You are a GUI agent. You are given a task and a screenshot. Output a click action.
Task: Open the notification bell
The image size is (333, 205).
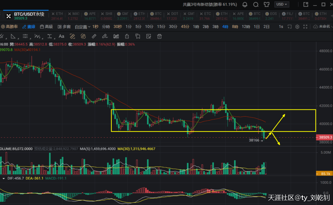[x=245, y=4]
